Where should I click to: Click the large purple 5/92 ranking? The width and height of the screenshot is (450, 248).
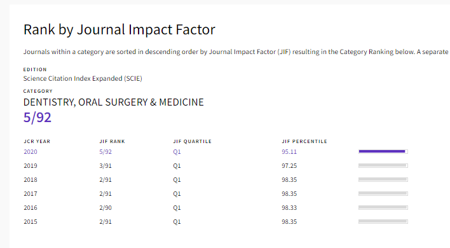pos(37,118)
